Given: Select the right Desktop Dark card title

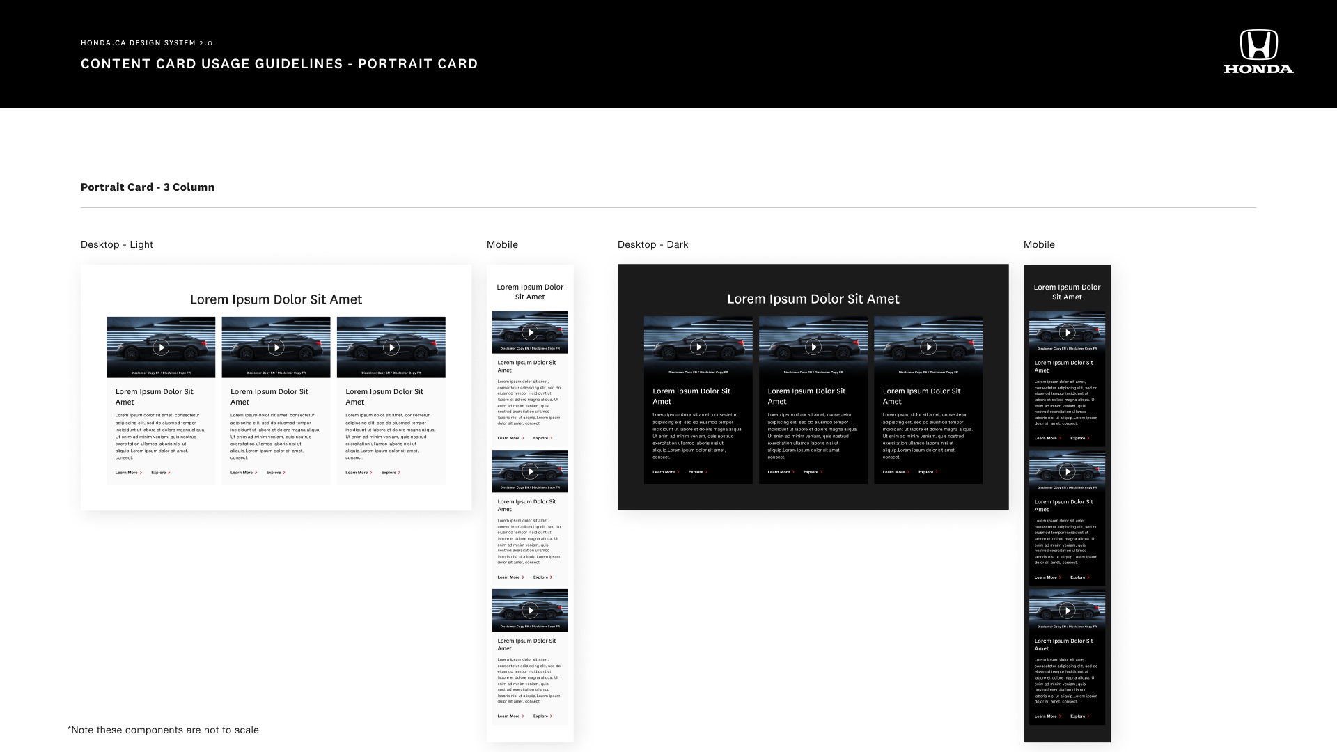Looking at the screenshot, I should point(921,396).
